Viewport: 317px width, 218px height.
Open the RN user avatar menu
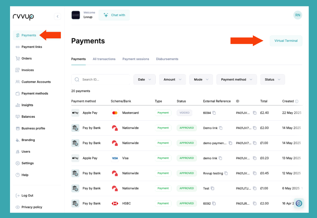point(297,15)
